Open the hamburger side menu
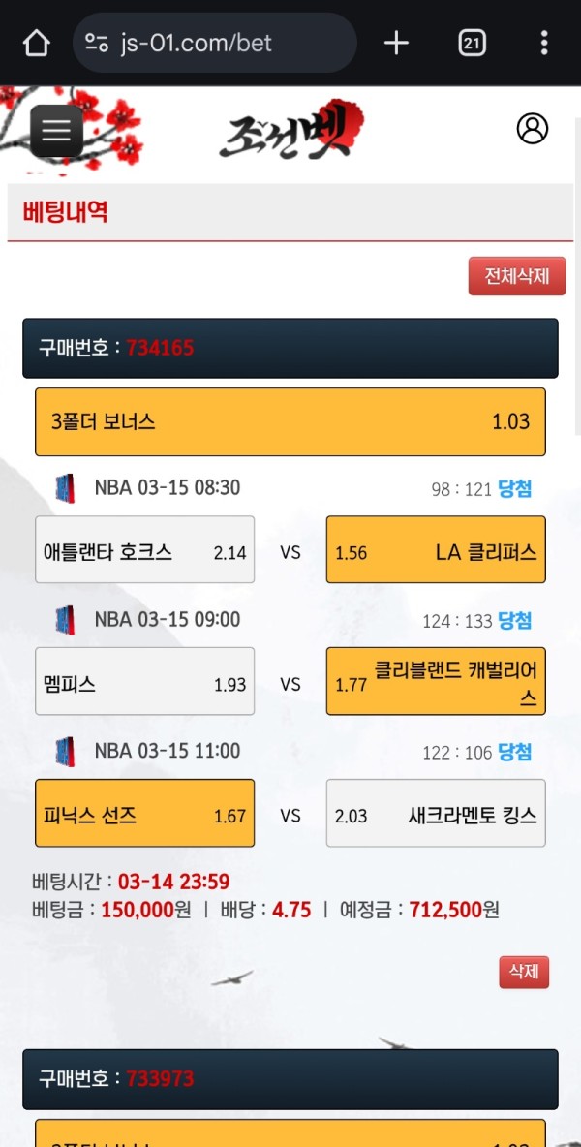The image size is (581, 1147). [56, 131]
